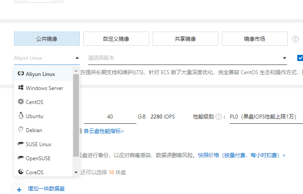Open the 请选择版本 version dropdown
Image resolution: width=303 pixels, height=194 pixels.
click(x=187, y=58)
